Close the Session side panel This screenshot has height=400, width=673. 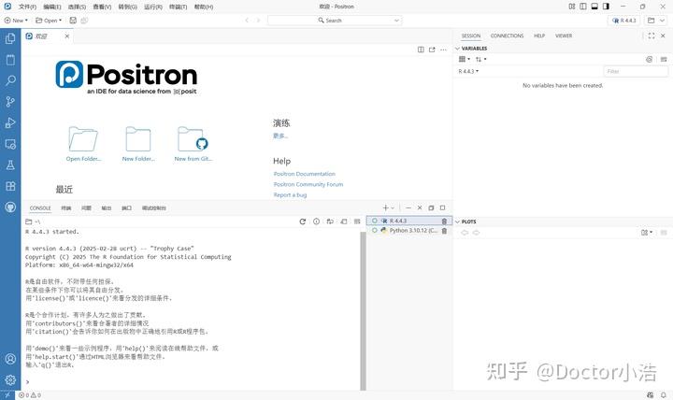tap(663, 36)
